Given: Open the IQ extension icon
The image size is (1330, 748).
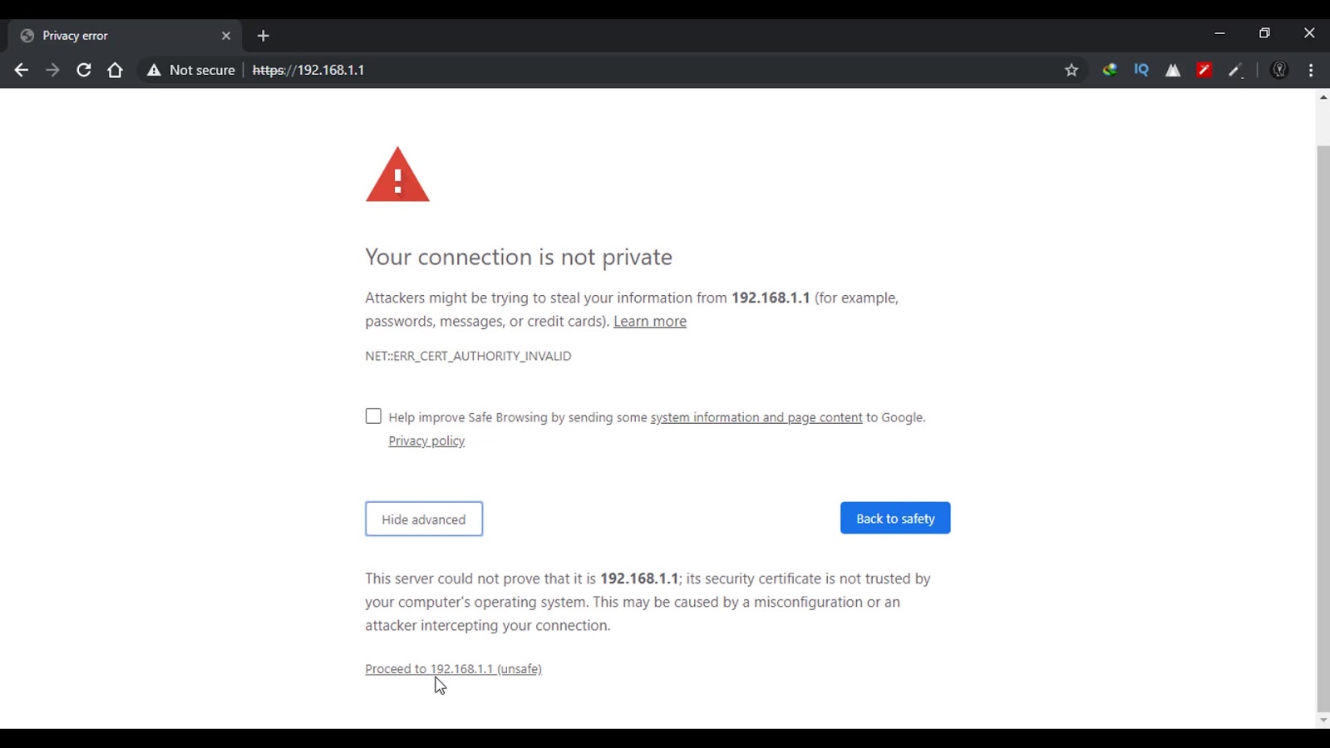Looking at the screenshot, I should click(1141, 71).
